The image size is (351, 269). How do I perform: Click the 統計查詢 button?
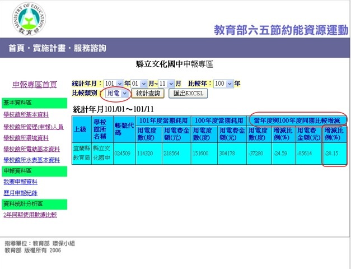[148, 94]
